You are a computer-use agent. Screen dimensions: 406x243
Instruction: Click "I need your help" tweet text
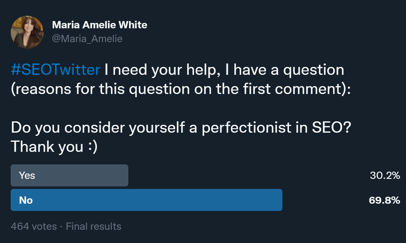tap(157, 70)
